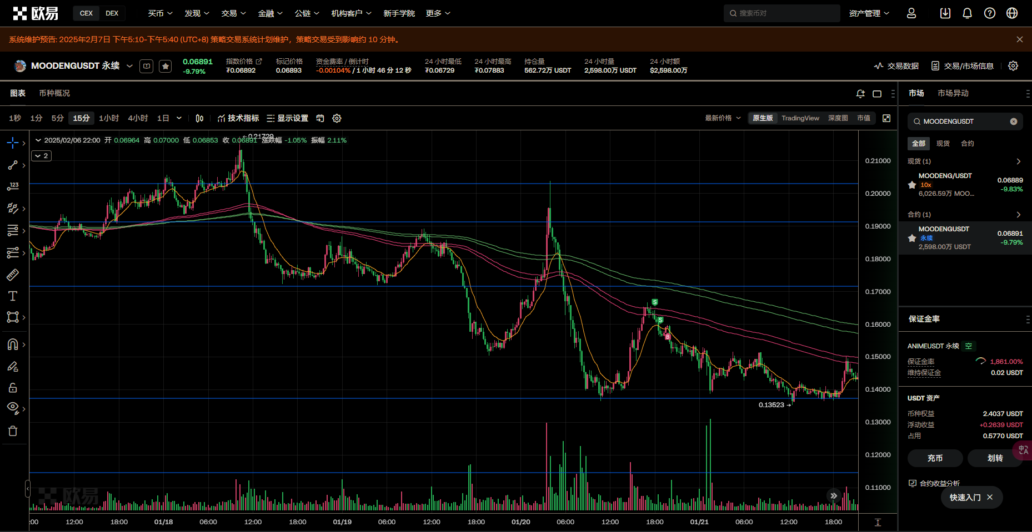Open the 币种概况 tab
This screenshot has height=532, width=1032.
54,93
